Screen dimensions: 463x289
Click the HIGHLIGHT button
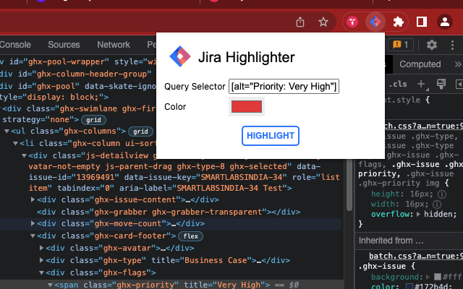[x=271, y=136]
